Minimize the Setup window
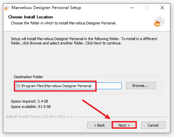Image resolution: width=174 pixels, height=137 pixels. tap(132, 8)
